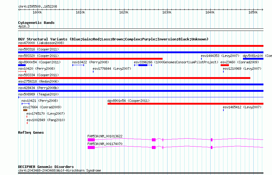
Task: Open the esv2759218 (Redon2006) label
Action: 39,81
